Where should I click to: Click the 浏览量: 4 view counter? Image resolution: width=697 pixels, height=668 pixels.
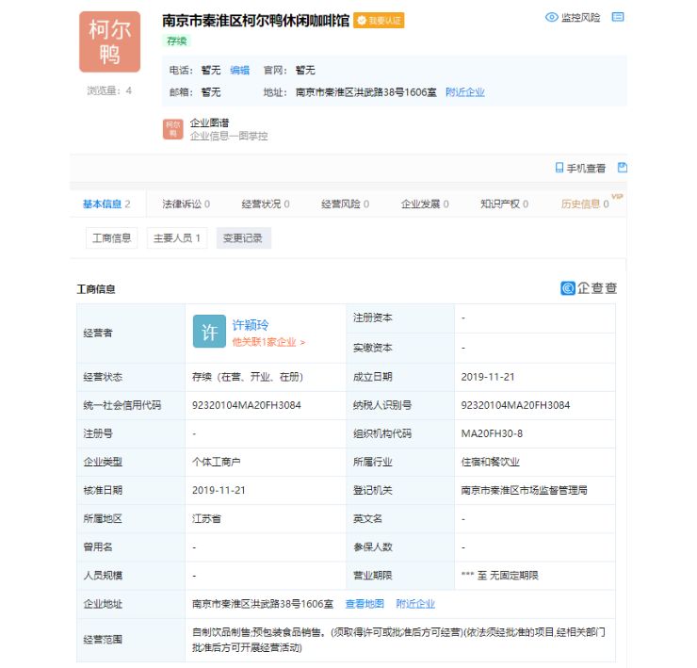coord(109,90)
